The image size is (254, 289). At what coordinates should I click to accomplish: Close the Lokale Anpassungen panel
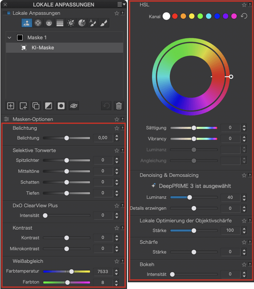pyautogui.click(x=5, y=5)
